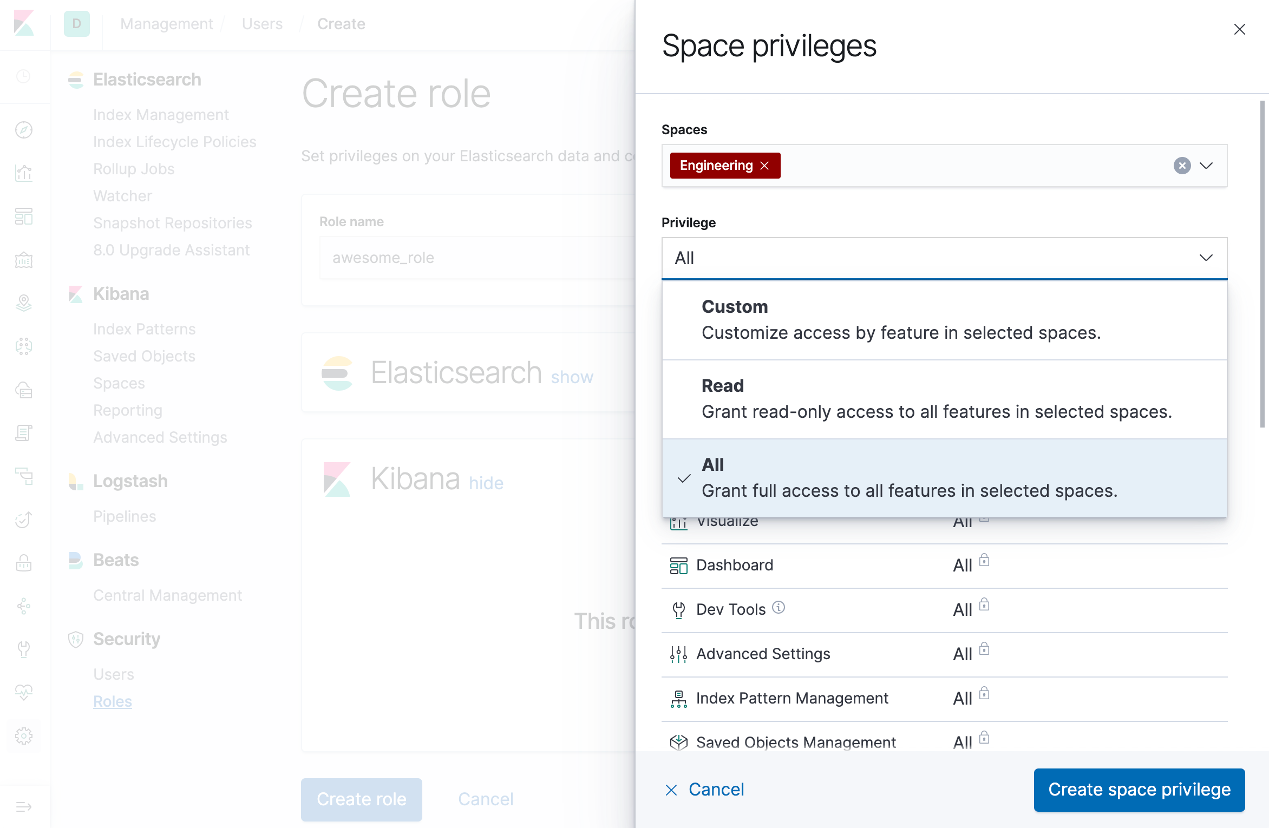
Task: Click the flyout scrollbar
Action: 1263,264
